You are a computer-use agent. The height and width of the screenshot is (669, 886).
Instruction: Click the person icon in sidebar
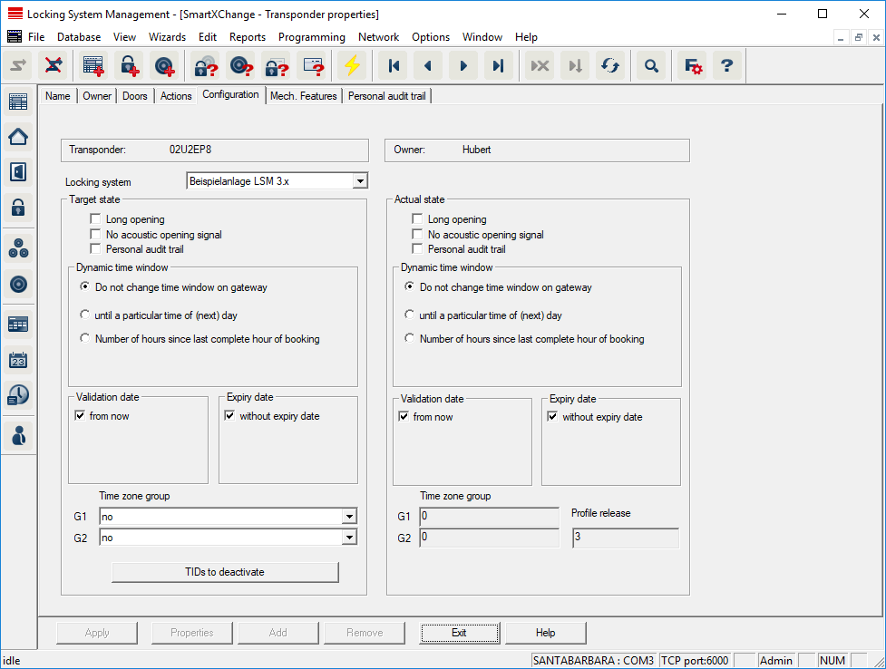[x=18, y=435]
